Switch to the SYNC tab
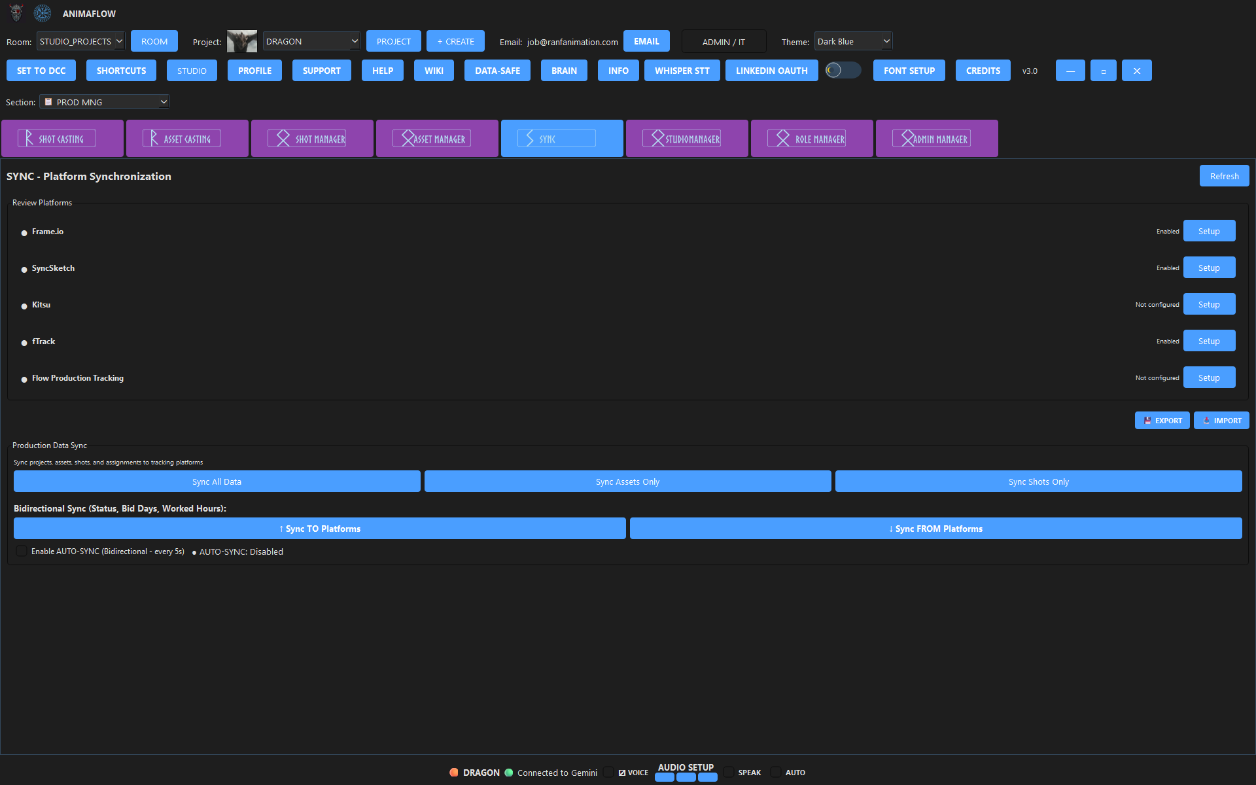The image size is (1256, 785). (x=561, y=138)
